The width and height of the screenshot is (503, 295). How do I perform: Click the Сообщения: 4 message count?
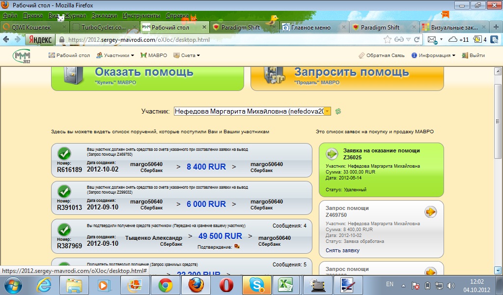click(x=289, y=226)
